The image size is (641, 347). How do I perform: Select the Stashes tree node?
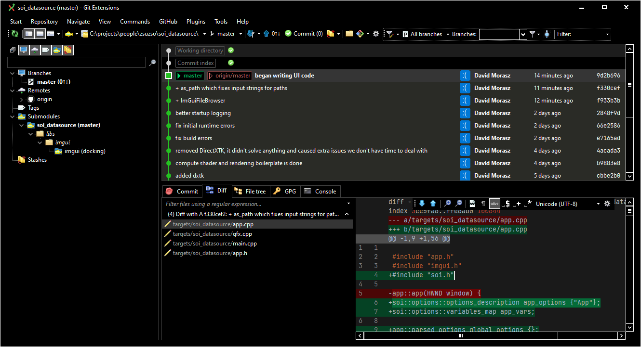coord(37,160)
